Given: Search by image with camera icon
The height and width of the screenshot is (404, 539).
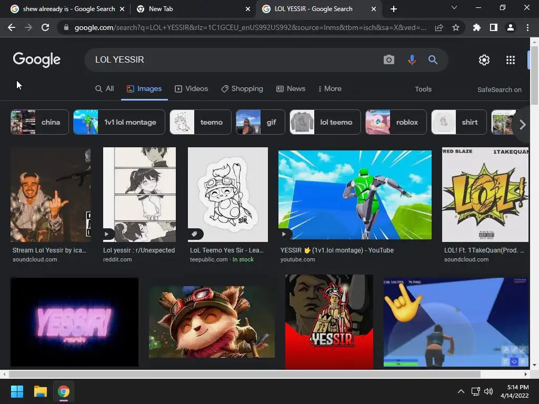Looking at the screenshot, I should point(389,60).
